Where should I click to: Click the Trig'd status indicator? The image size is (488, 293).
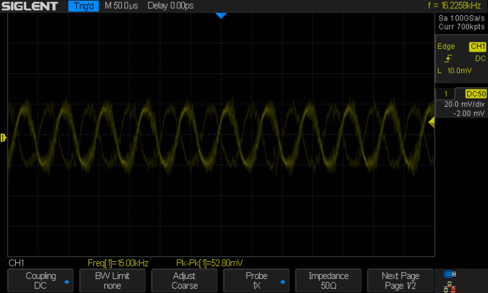pyautogui.click(x=83, y=6)
